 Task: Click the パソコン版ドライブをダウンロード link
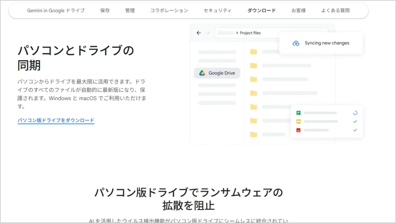pyautogui.click(x=56, y=121)
